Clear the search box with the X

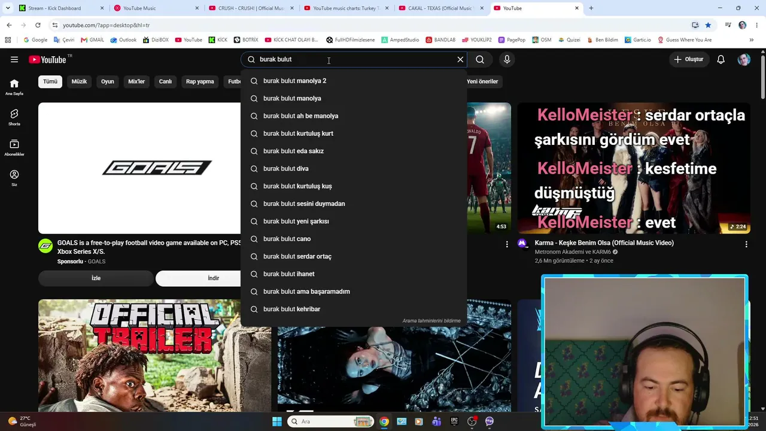tap(460, 59)
